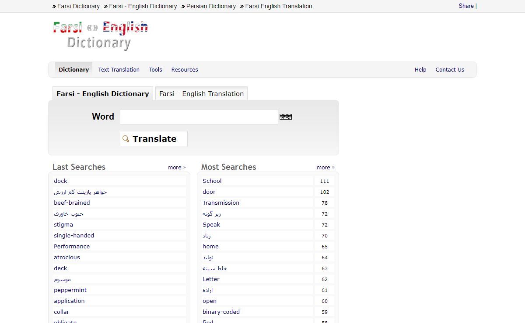Open the Tools menu item
This screenshot has height=323, width=525.
[x=155, y=69]
